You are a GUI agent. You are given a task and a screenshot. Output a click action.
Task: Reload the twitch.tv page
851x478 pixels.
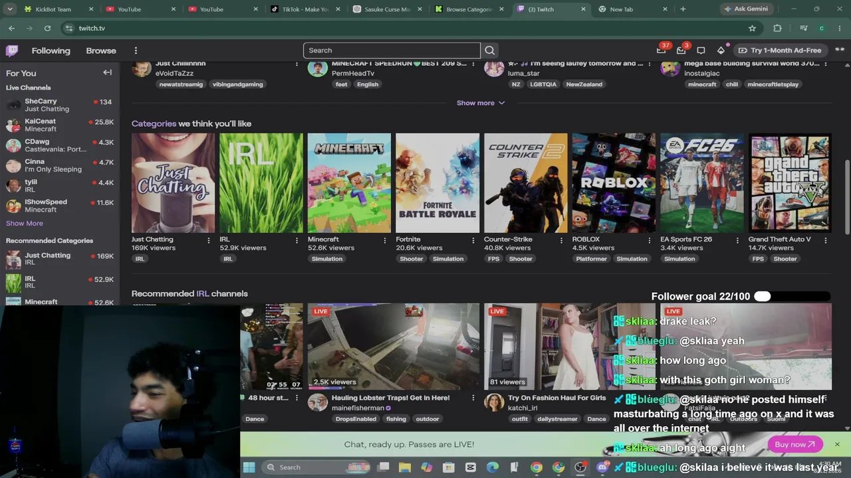coord(47,29)
